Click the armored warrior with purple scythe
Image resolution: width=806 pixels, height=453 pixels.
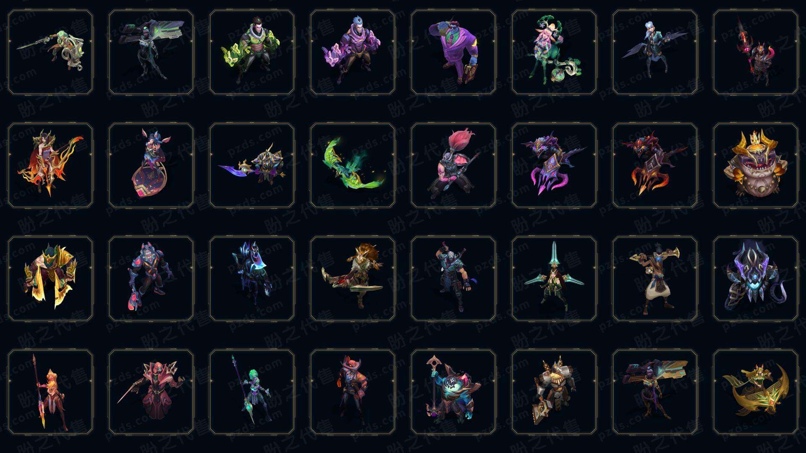[x=252, y=166]
